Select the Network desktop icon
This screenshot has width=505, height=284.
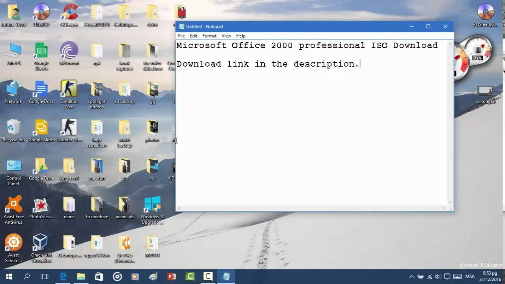tap(14, 92)
